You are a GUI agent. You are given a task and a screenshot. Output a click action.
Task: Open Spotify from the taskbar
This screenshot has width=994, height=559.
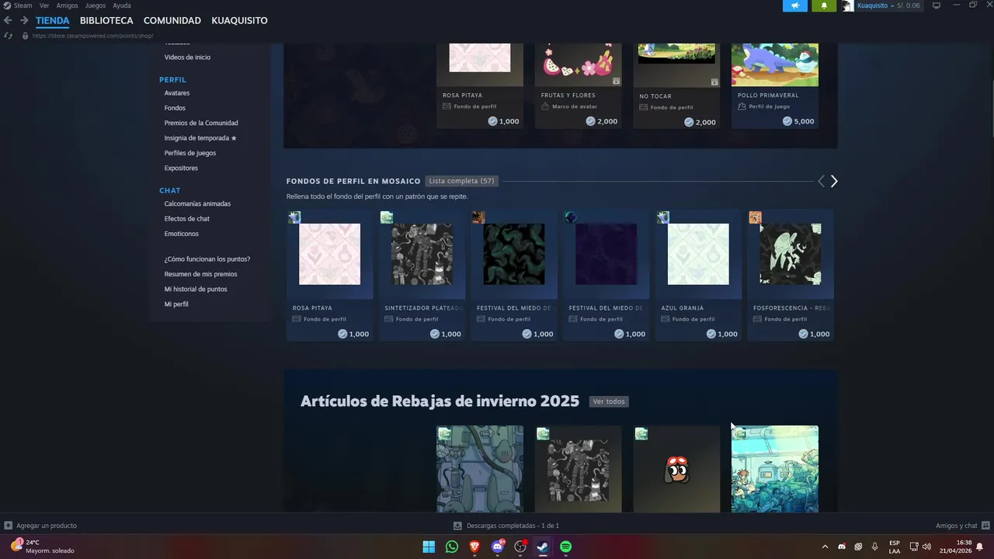click(566, 547)
